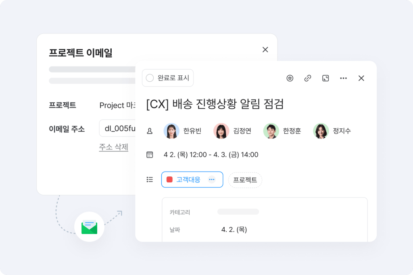413x275 pixels.
Task: Open the 날짜 value 4. 2. (목)
Action: pos(234,230)
